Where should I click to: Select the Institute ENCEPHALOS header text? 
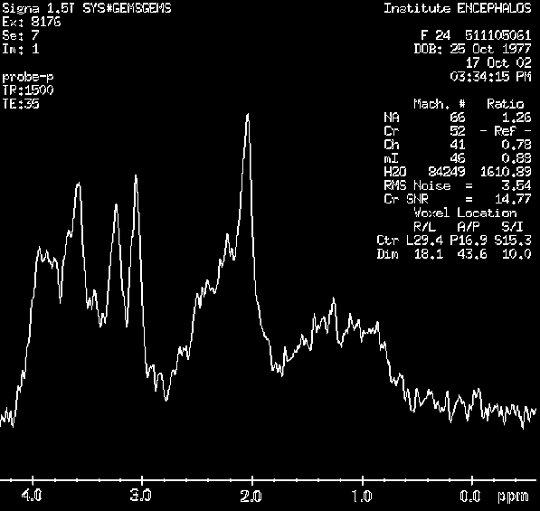point(458,8)
